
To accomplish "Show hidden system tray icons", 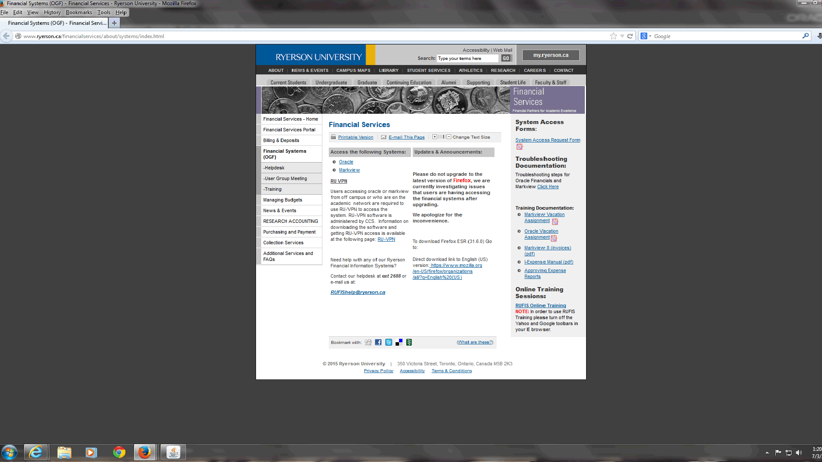I will 767,452.
